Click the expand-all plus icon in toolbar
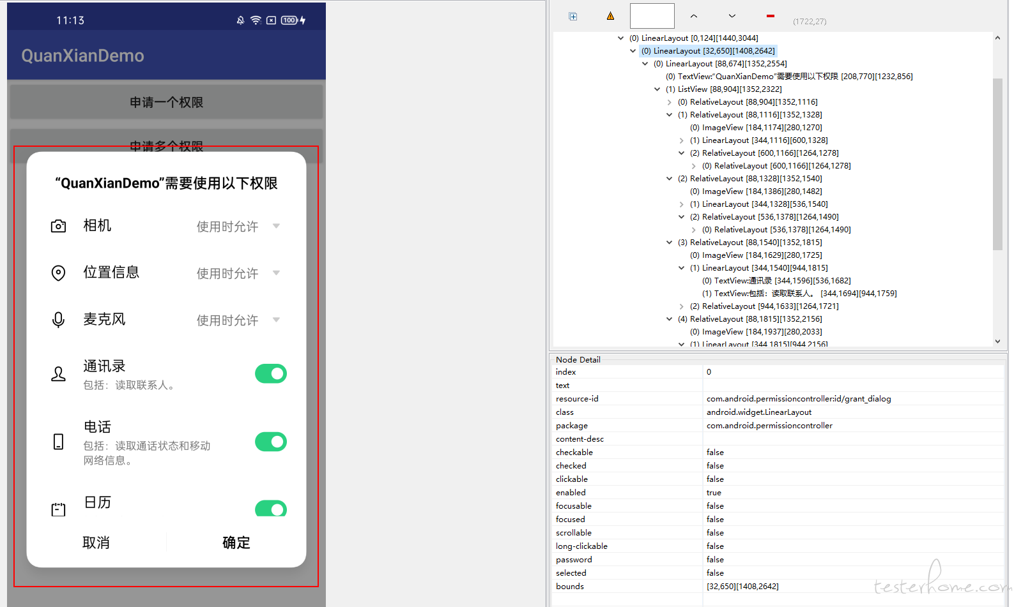Image resolution: width=1014 pixels, height=607 pixels. click(x=573, y=17)
